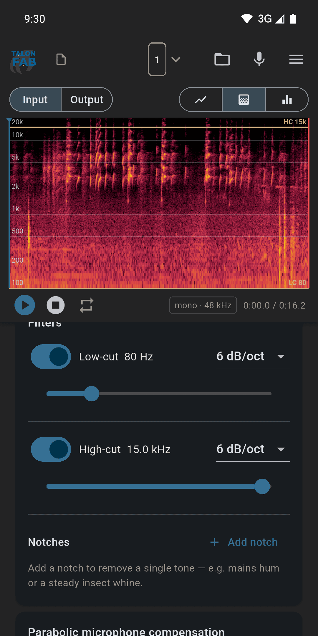Tap the battery icon in status bar
Screen dimensions: 318x636
pos(293,19)
